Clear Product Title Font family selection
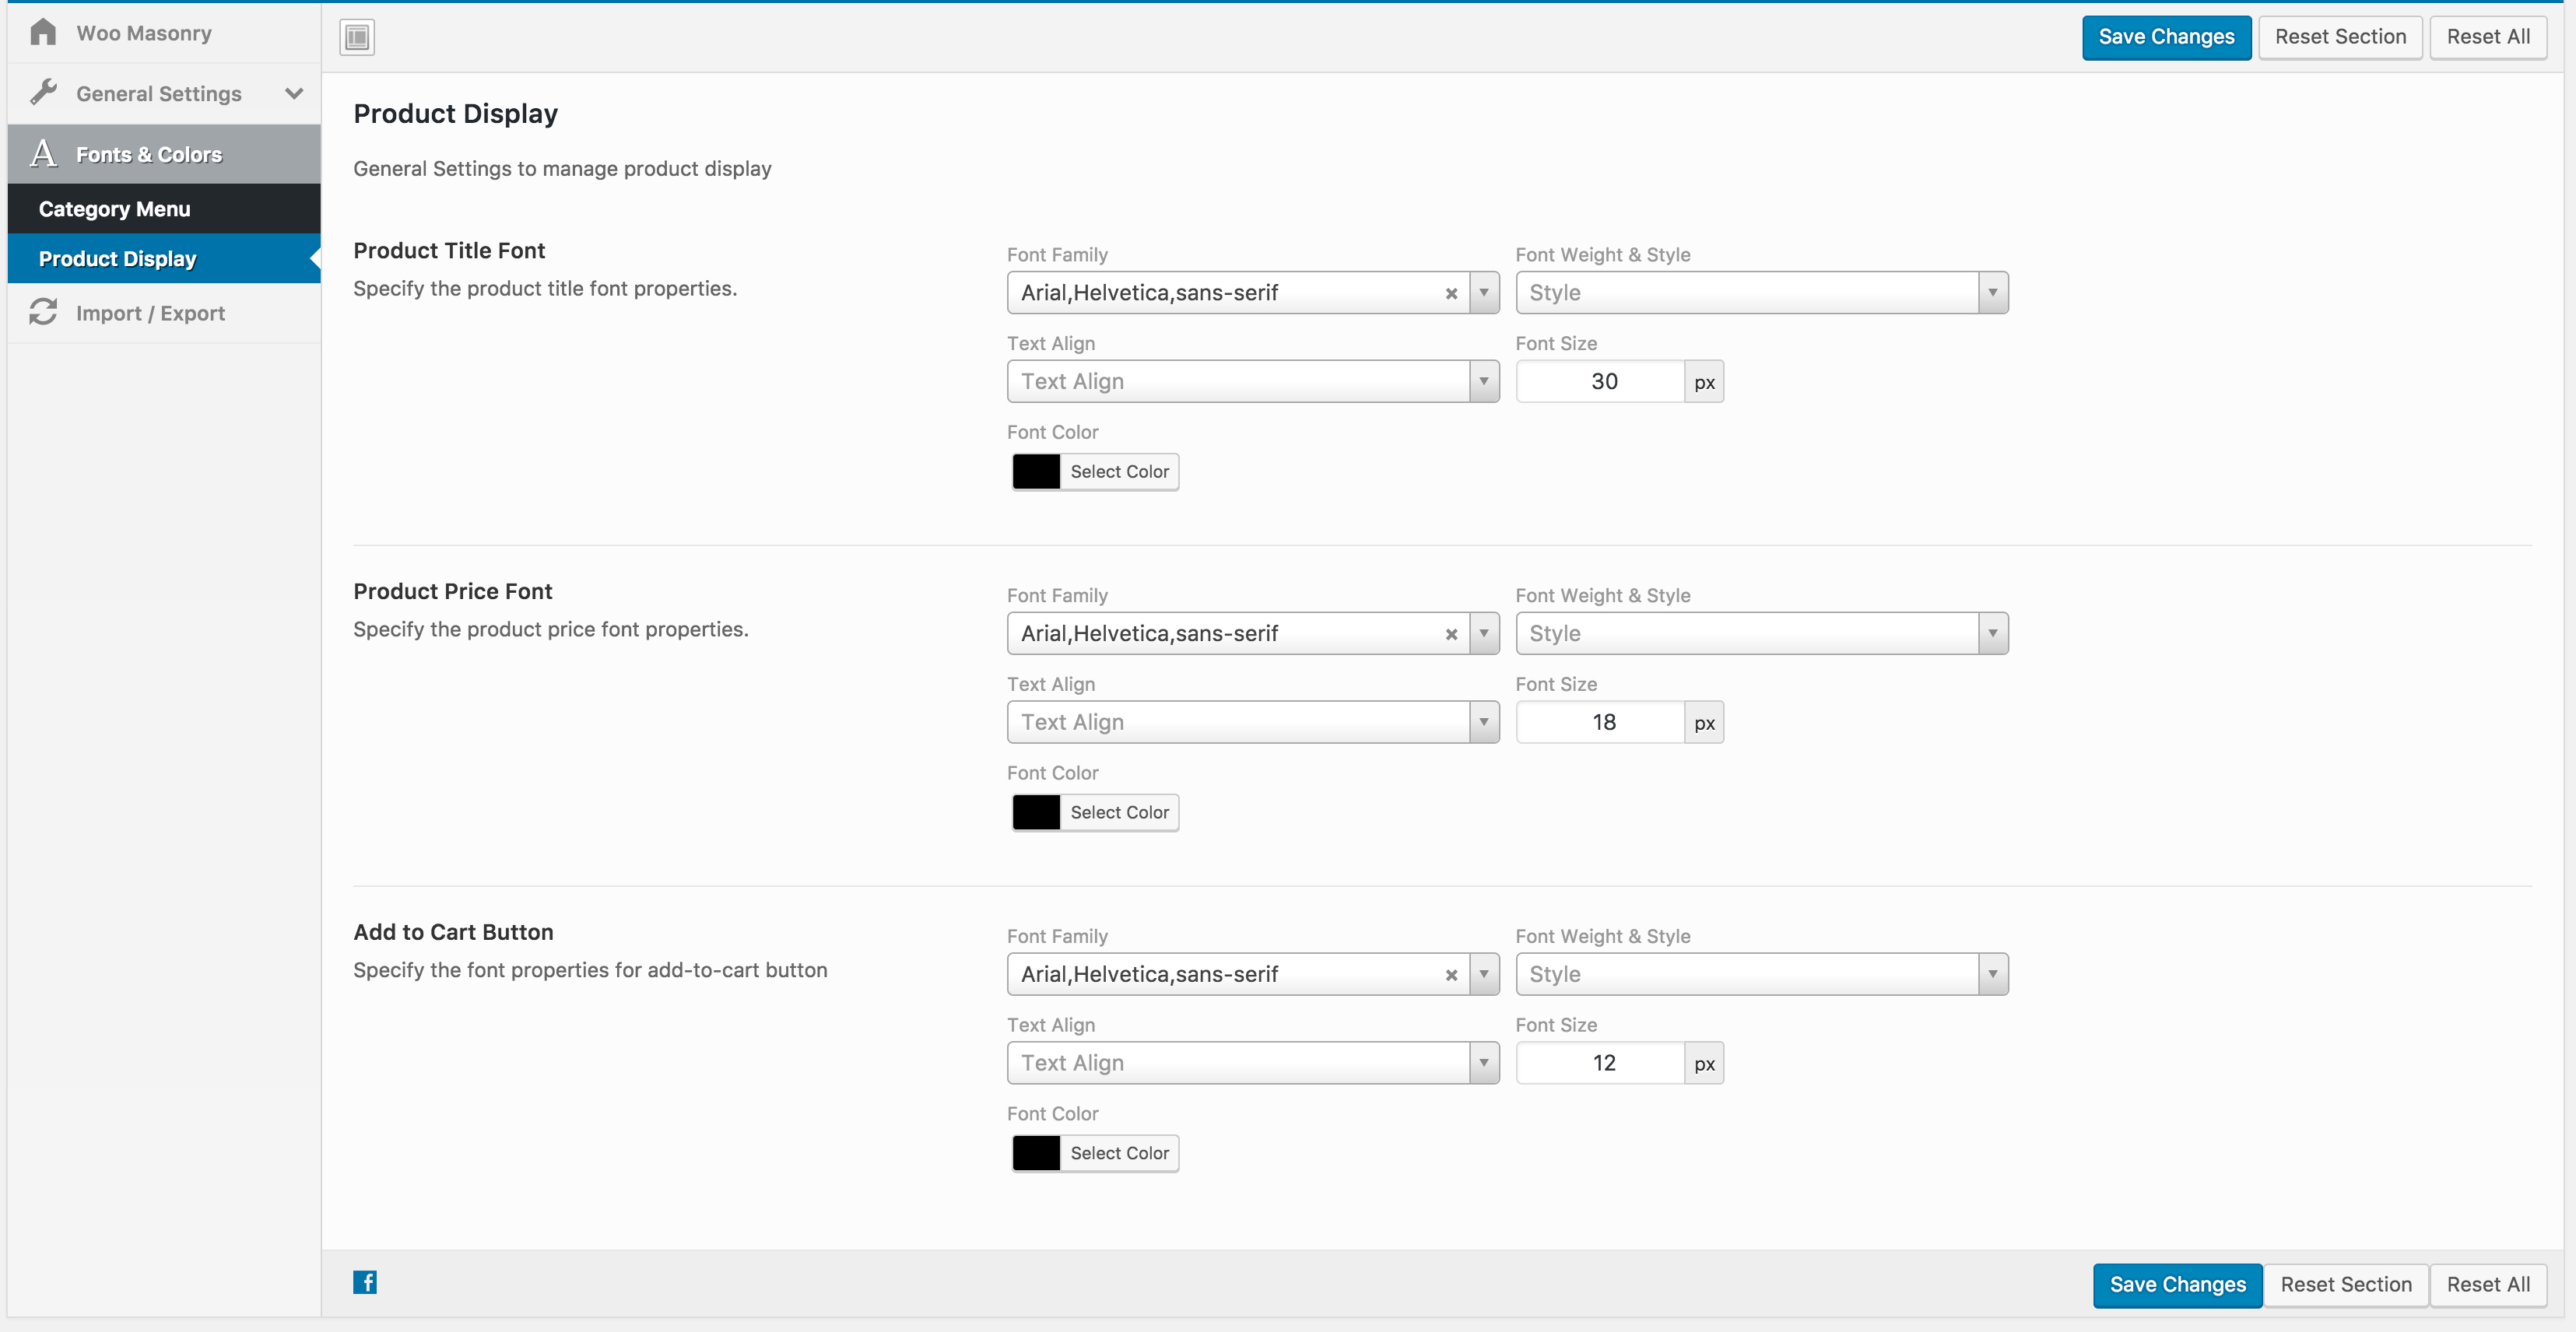The height and width of the screenshot is (1332, 2576). coord(1451,293)
